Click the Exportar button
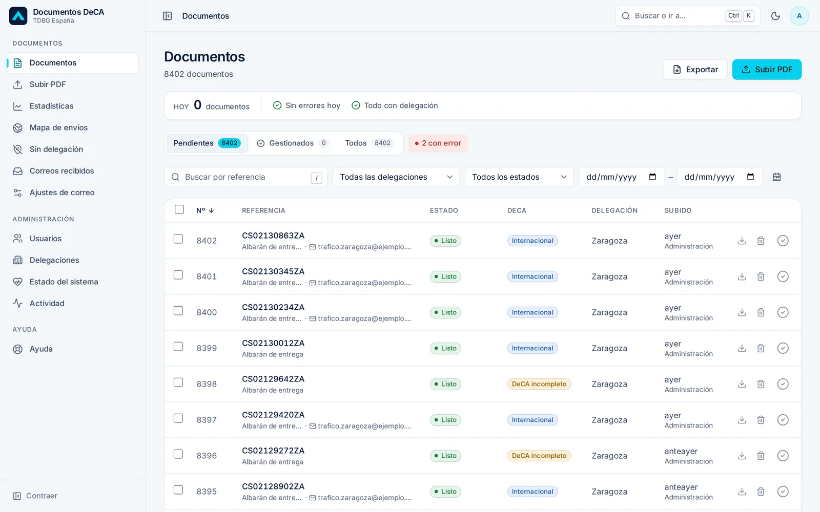Image resolution: width=820 pixels, height=512 pixels. (695, 70)
